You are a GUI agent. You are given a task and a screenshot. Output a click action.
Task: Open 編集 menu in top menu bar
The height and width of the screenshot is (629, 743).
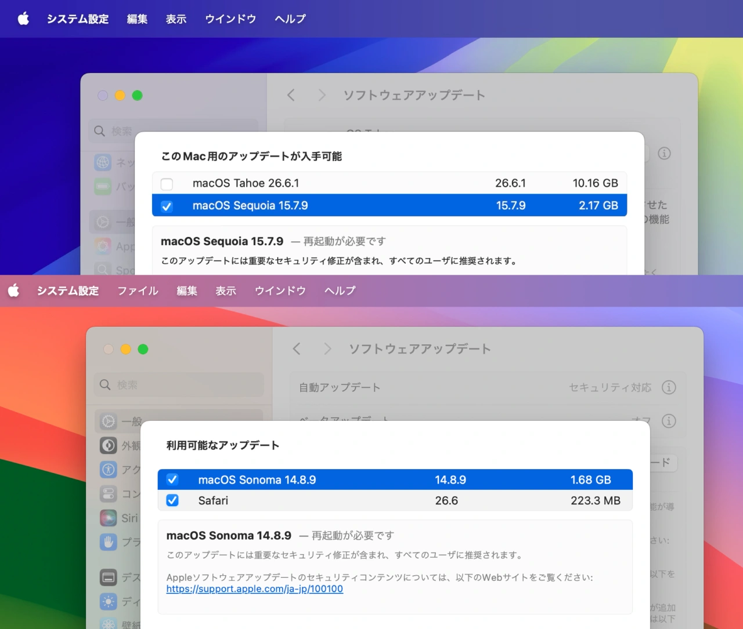(137, 19)
